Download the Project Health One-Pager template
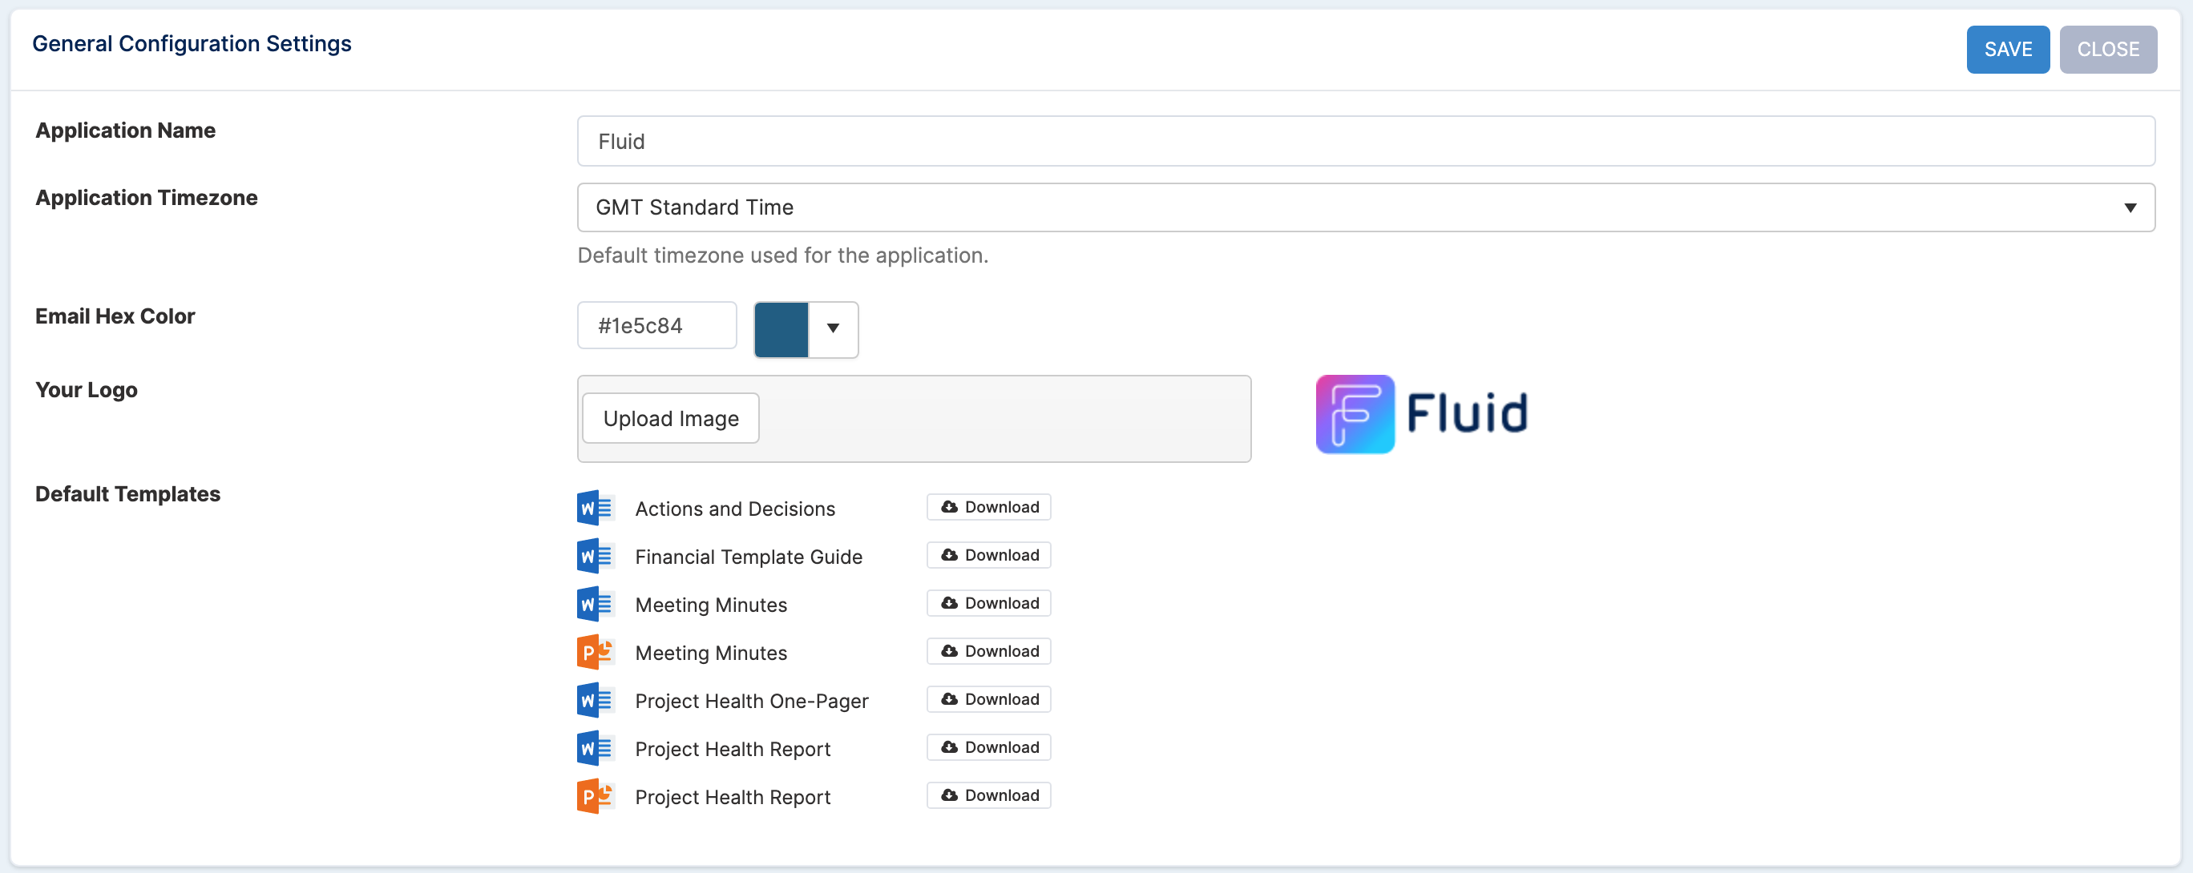2193x873 pixels. coord(988,698)
